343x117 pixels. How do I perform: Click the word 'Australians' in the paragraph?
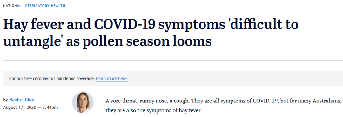click(329, 101)
